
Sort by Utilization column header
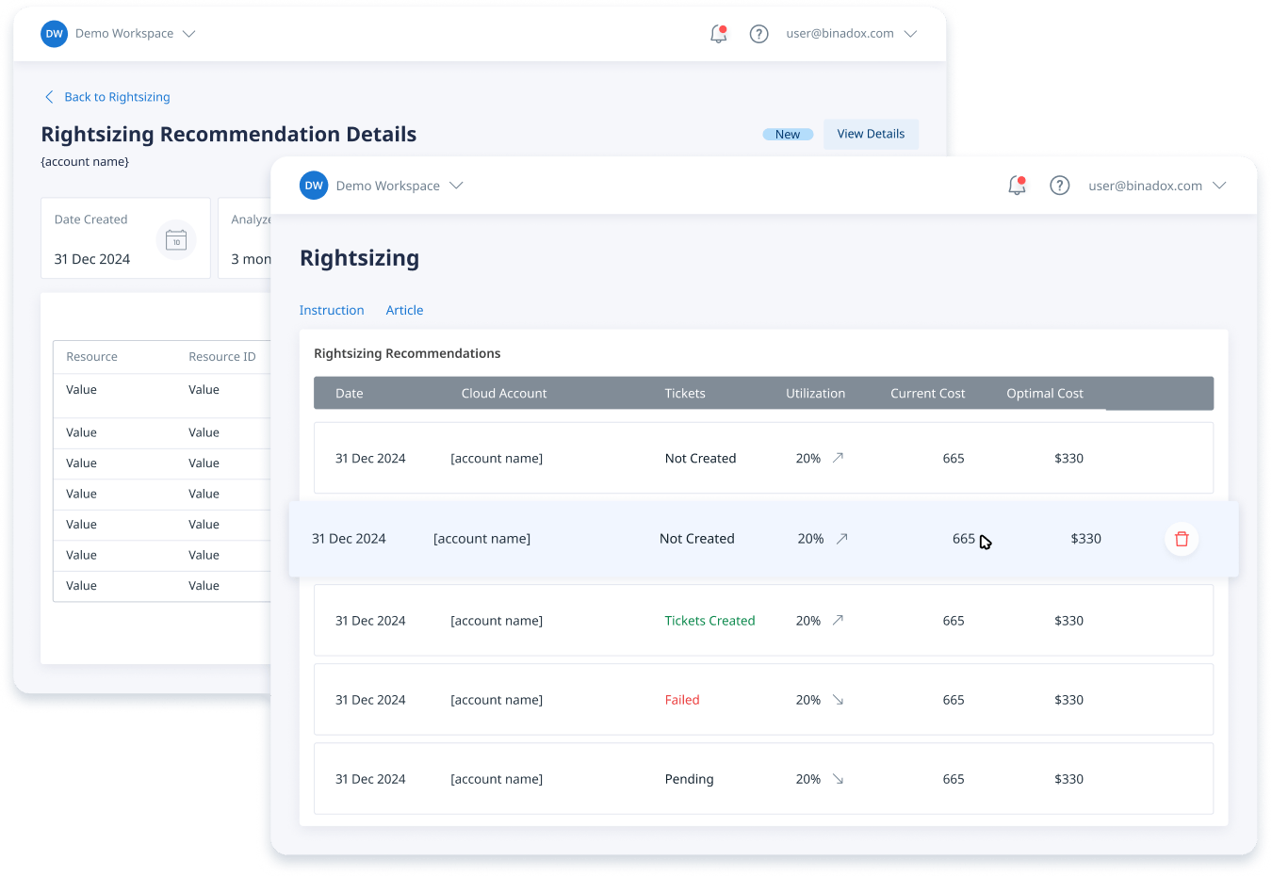816,394
